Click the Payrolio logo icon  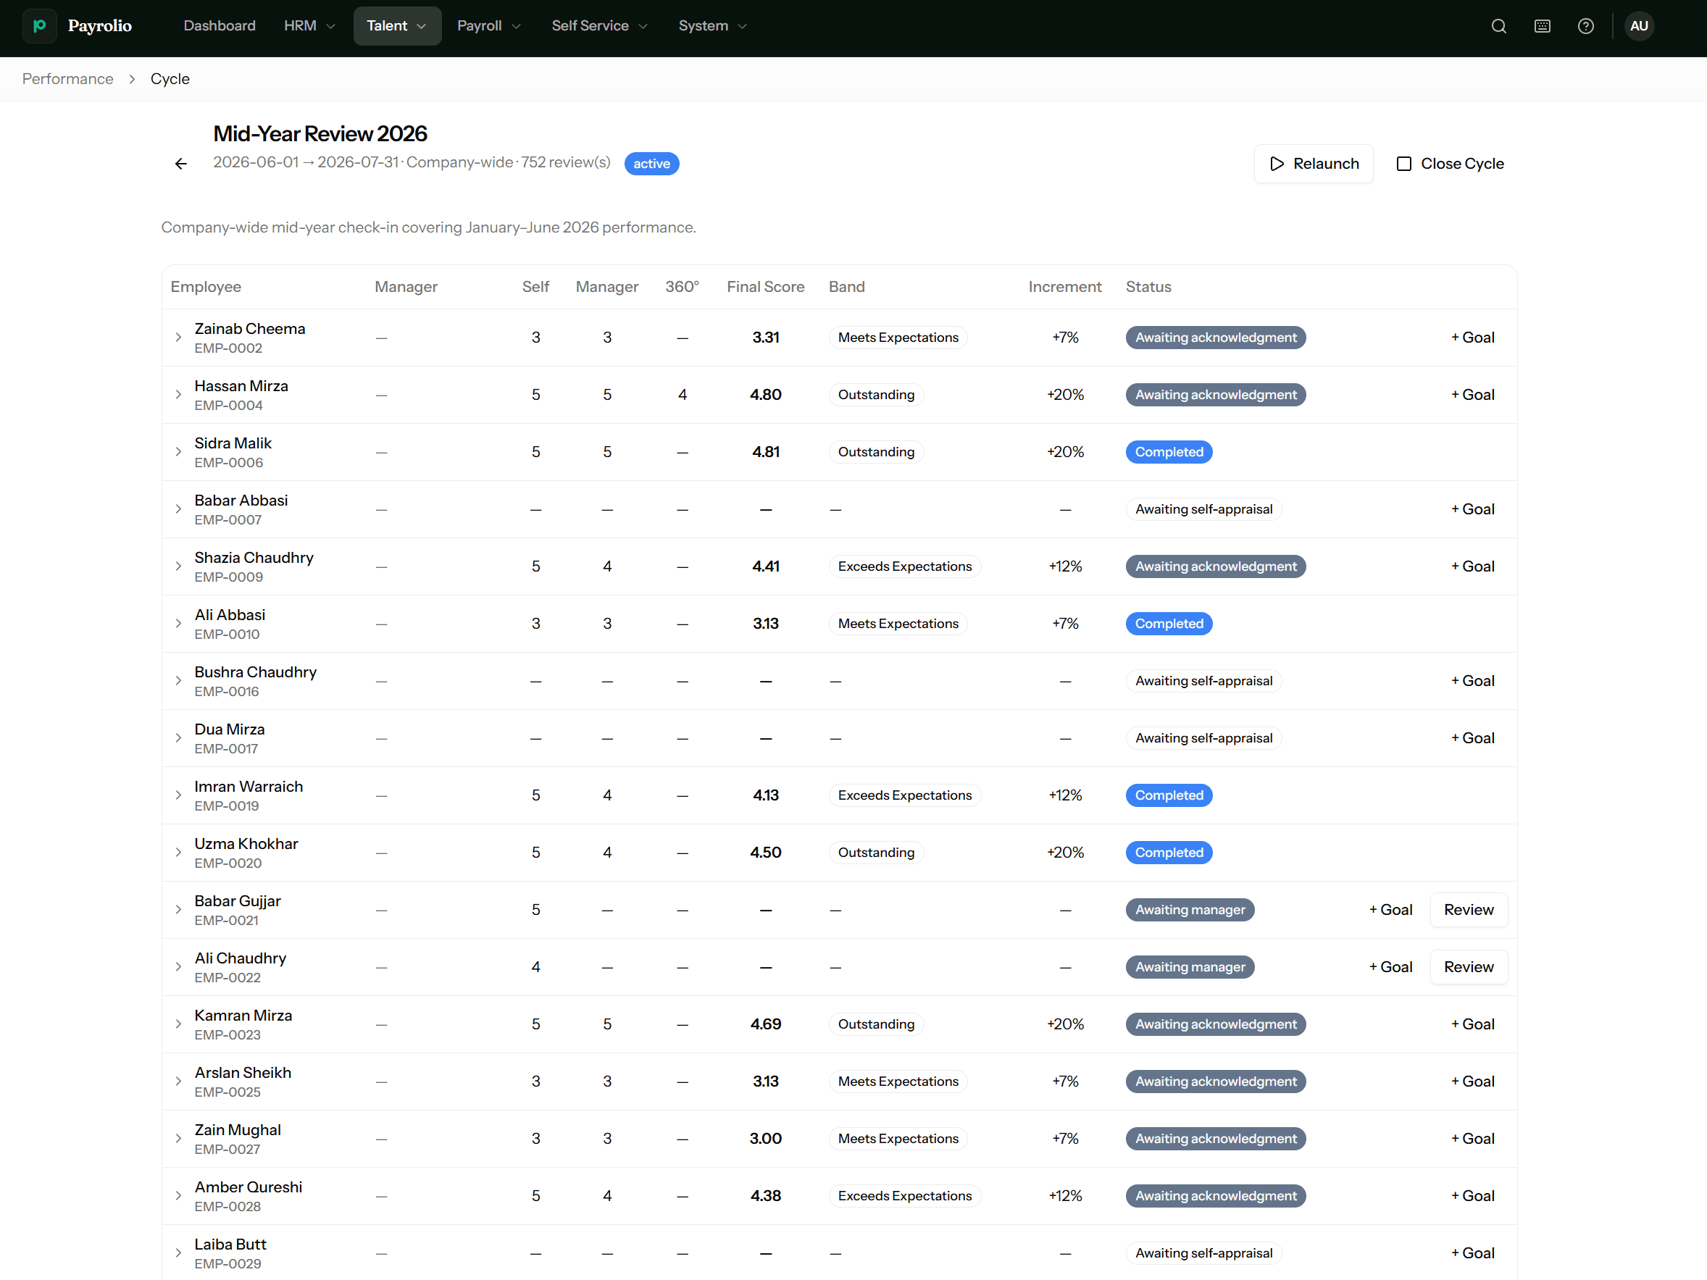(39, 25)
